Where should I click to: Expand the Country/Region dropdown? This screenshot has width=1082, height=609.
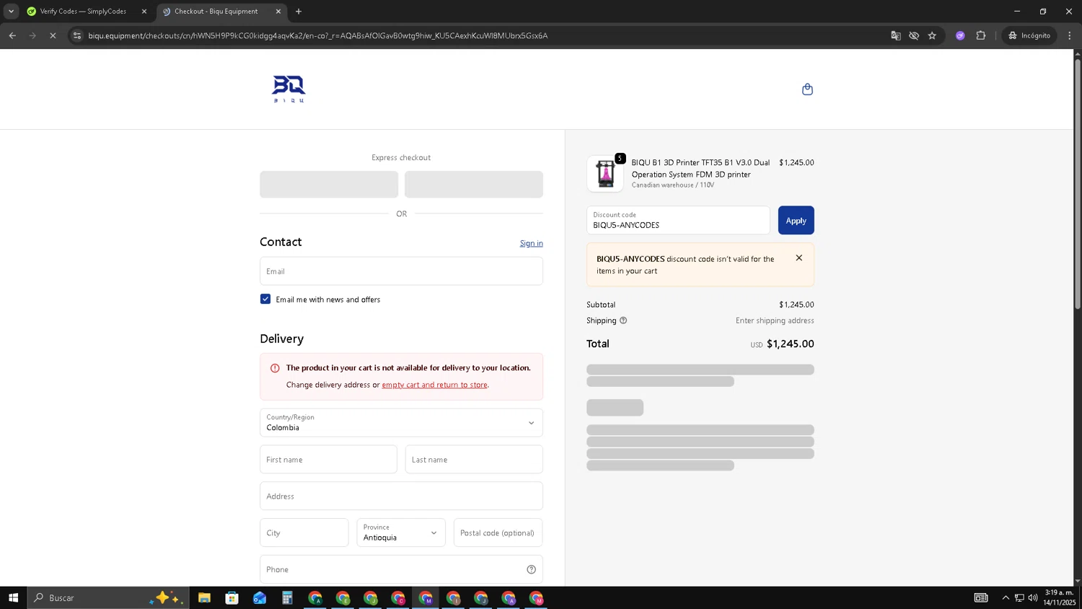[401, 423]
